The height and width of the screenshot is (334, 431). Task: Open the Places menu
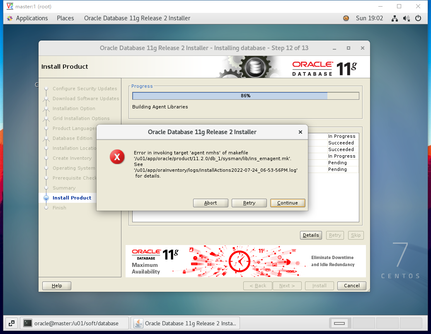[65, 18]
